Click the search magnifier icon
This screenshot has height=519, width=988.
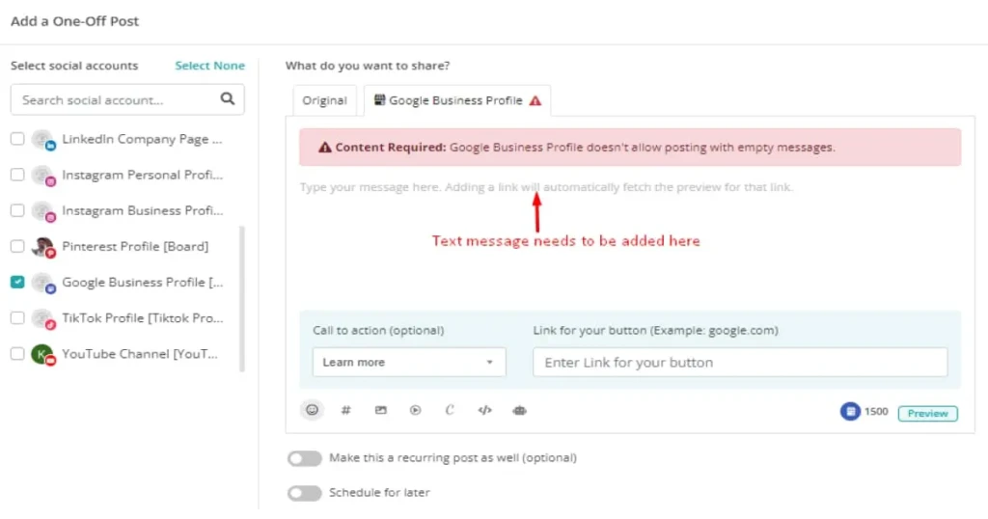tap(228, 98)
